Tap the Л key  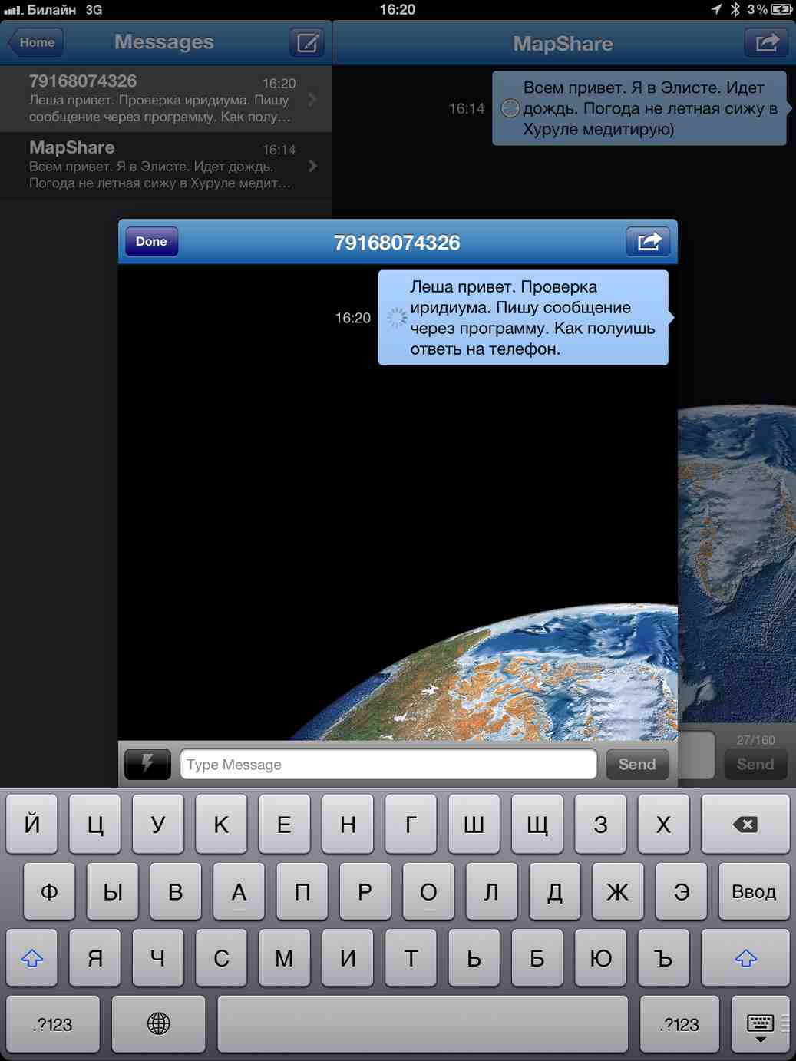pyautogui.click(x=492, y=891)
